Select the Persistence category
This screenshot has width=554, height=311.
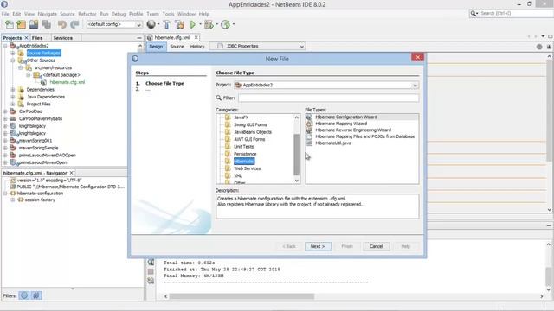point(245,154)
